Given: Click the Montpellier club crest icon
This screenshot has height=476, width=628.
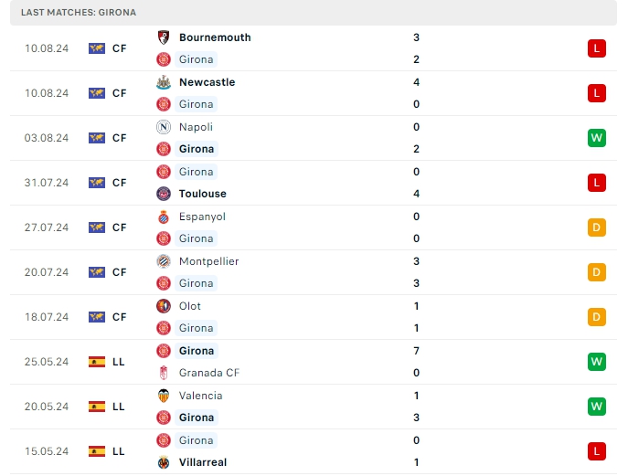Looking at the screenshot, I should tap(164, 261).
